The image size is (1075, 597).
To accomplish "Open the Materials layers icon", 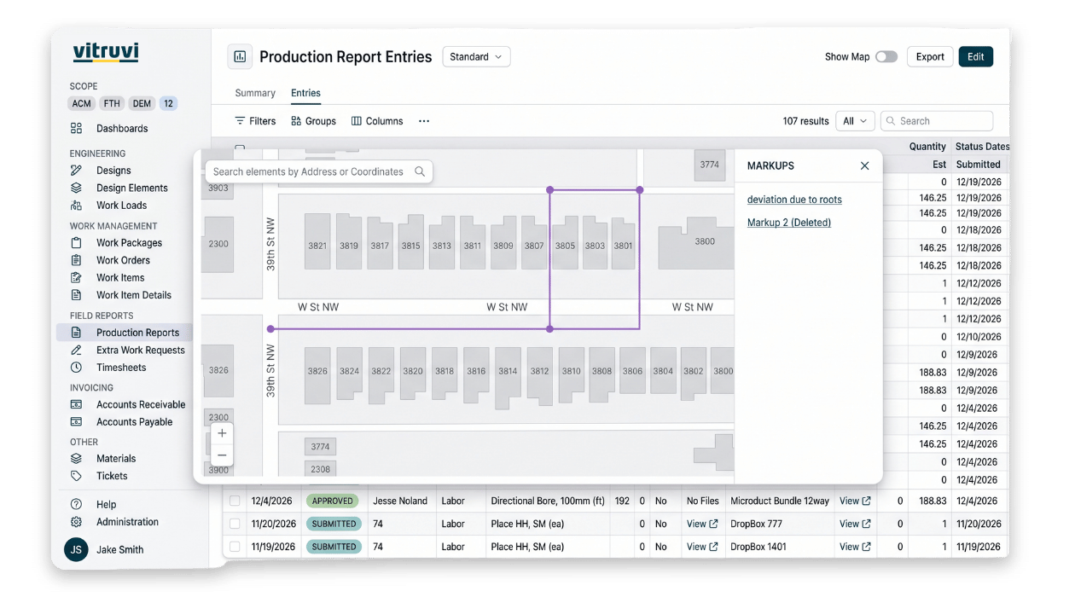I will pos(77,459).
